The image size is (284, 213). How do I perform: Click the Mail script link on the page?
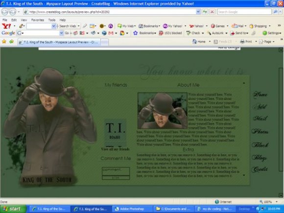260,118
